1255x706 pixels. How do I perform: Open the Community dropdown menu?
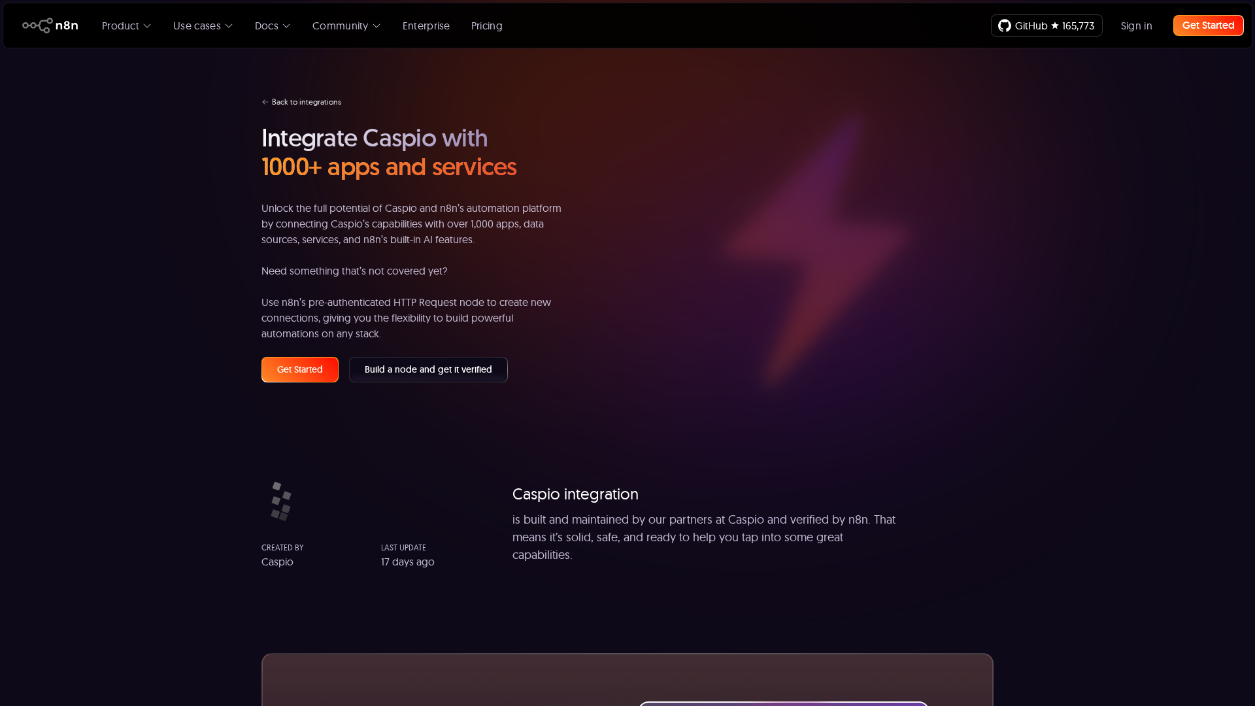click(x=346, y=25)
